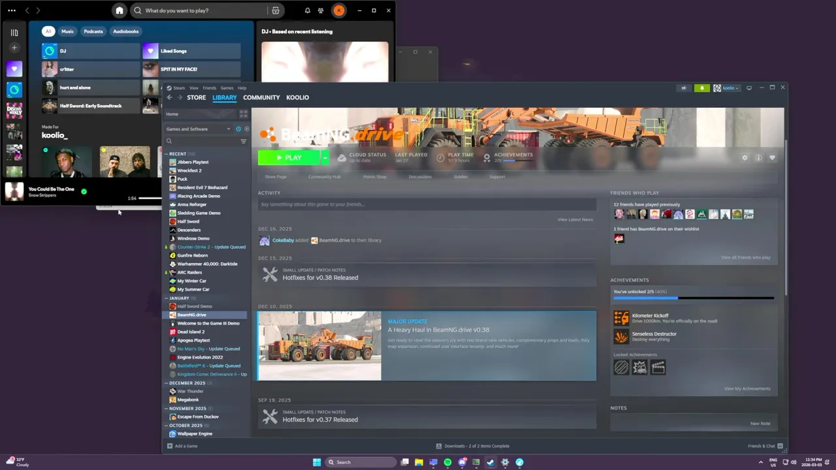The image size is (836, 470).
Task: Open View Latest News link
Action: click(575, 219)
